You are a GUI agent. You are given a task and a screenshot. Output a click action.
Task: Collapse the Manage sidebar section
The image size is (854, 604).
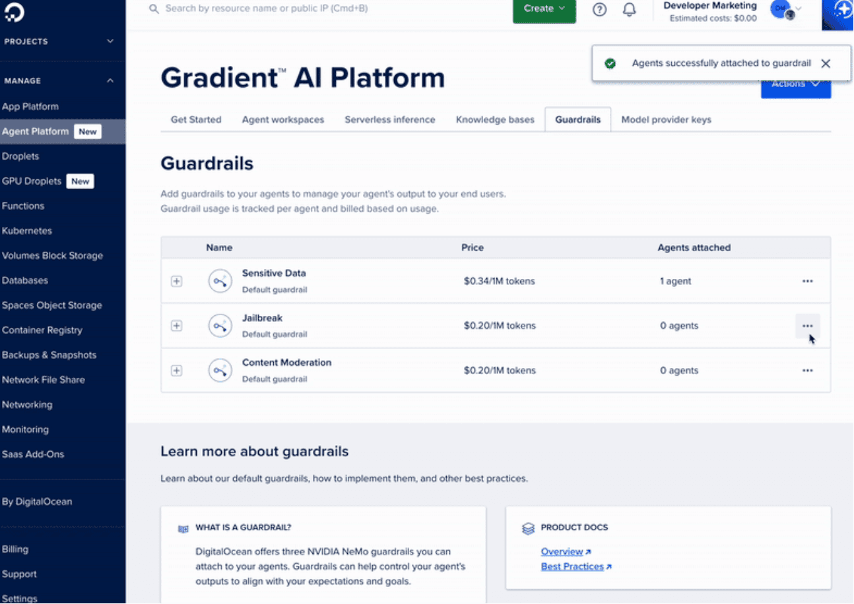(110, 80)
